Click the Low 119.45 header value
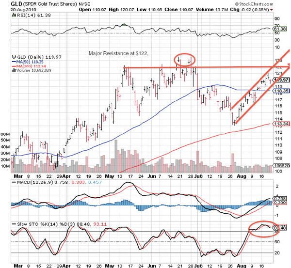Viewport: 291px width, 268px height. (x=149, y=10)
